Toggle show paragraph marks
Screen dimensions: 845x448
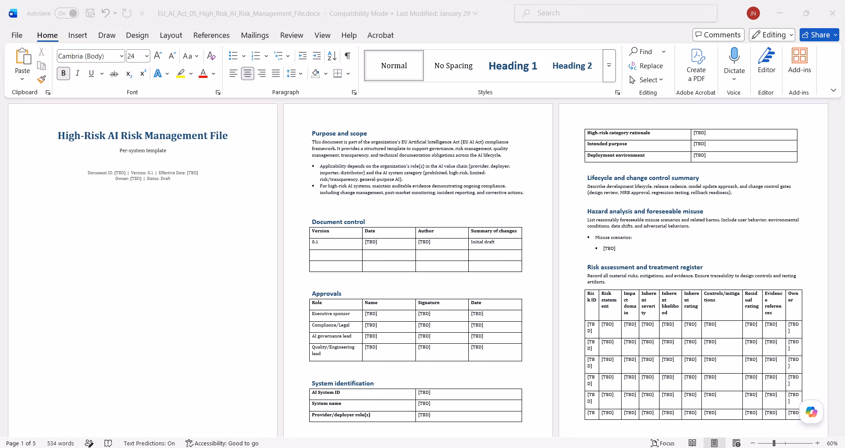point(348,56)
